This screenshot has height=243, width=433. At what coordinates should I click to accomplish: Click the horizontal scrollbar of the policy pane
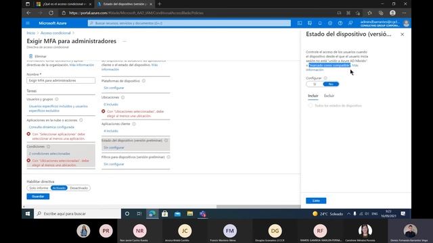pos(258,207)
